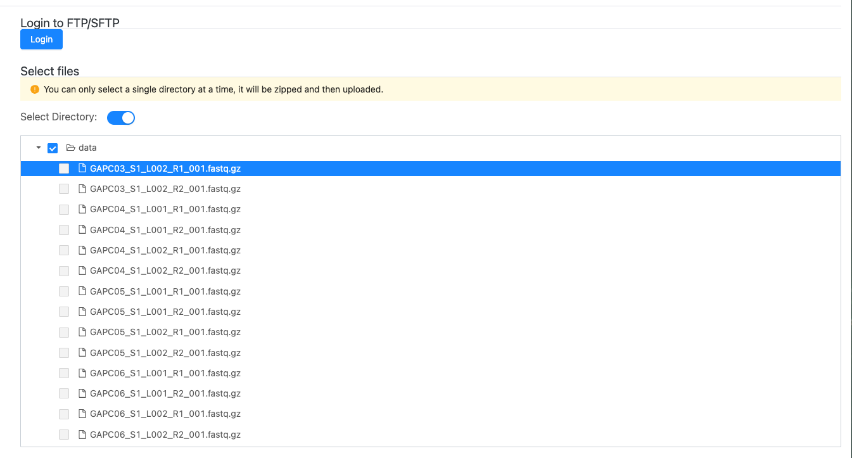Check GAPC03_S1_L002_R1_001.fastq.gz checkbox

coord(63,169)
